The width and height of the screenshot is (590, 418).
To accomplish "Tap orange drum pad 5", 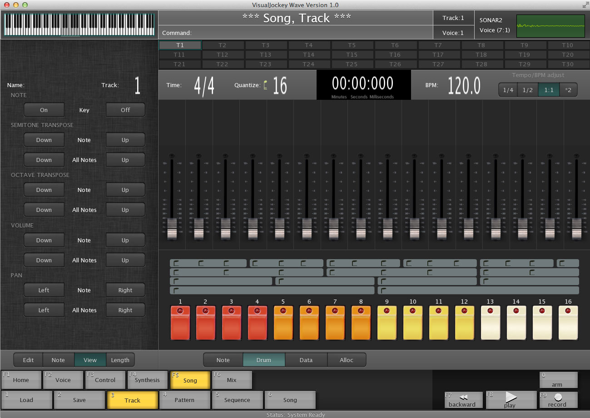I will click(x=283, y=323).
